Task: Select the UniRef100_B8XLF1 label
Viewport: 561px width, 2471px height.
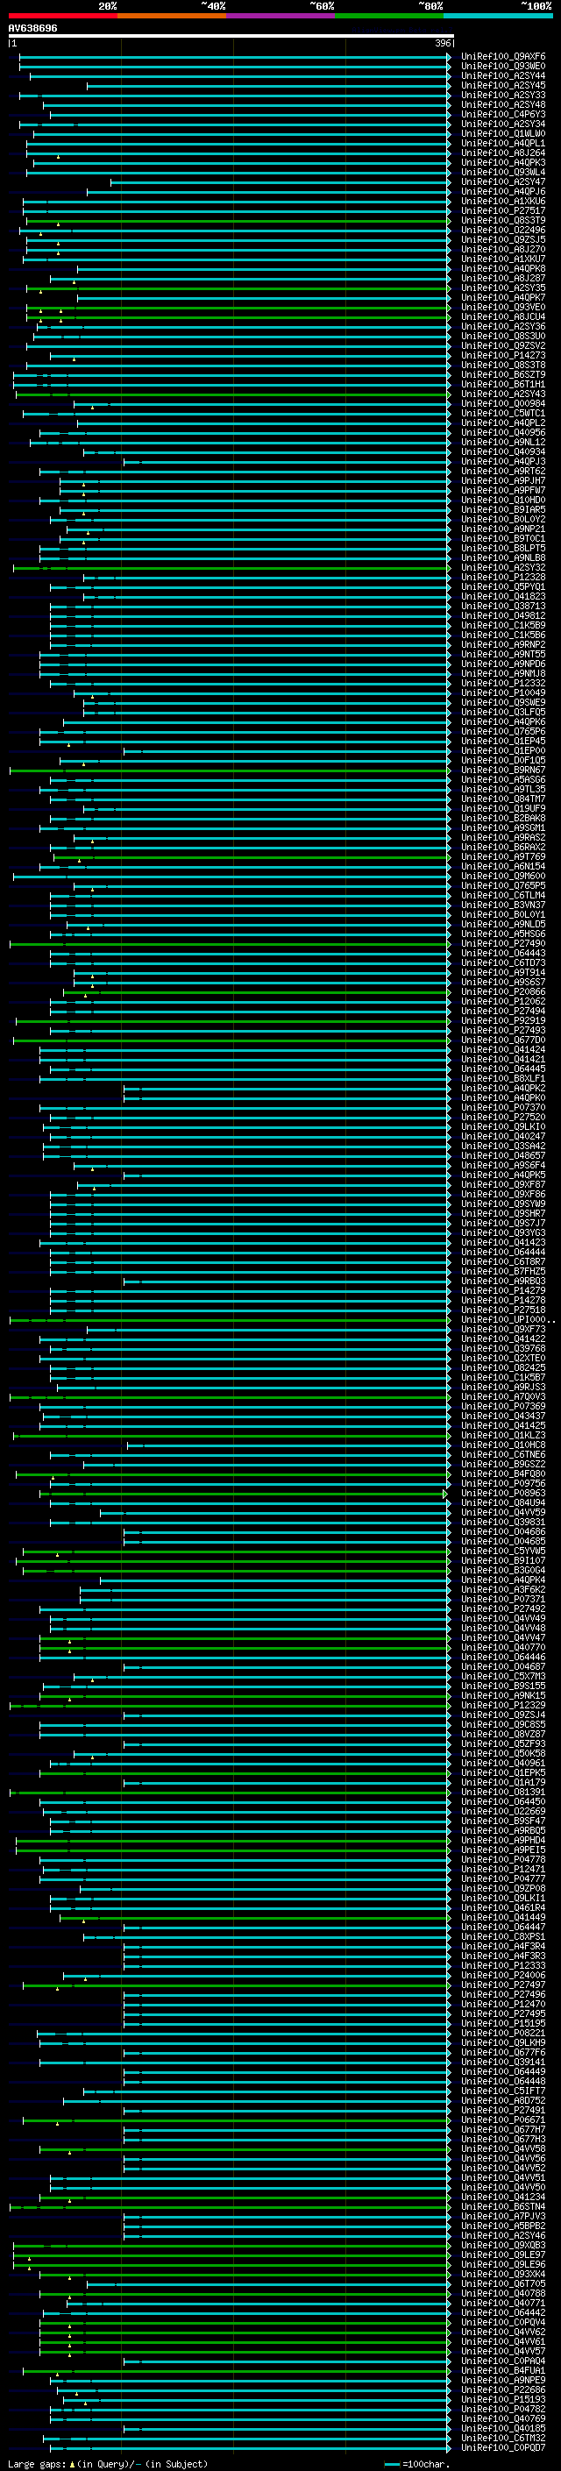Action: 503,1078
